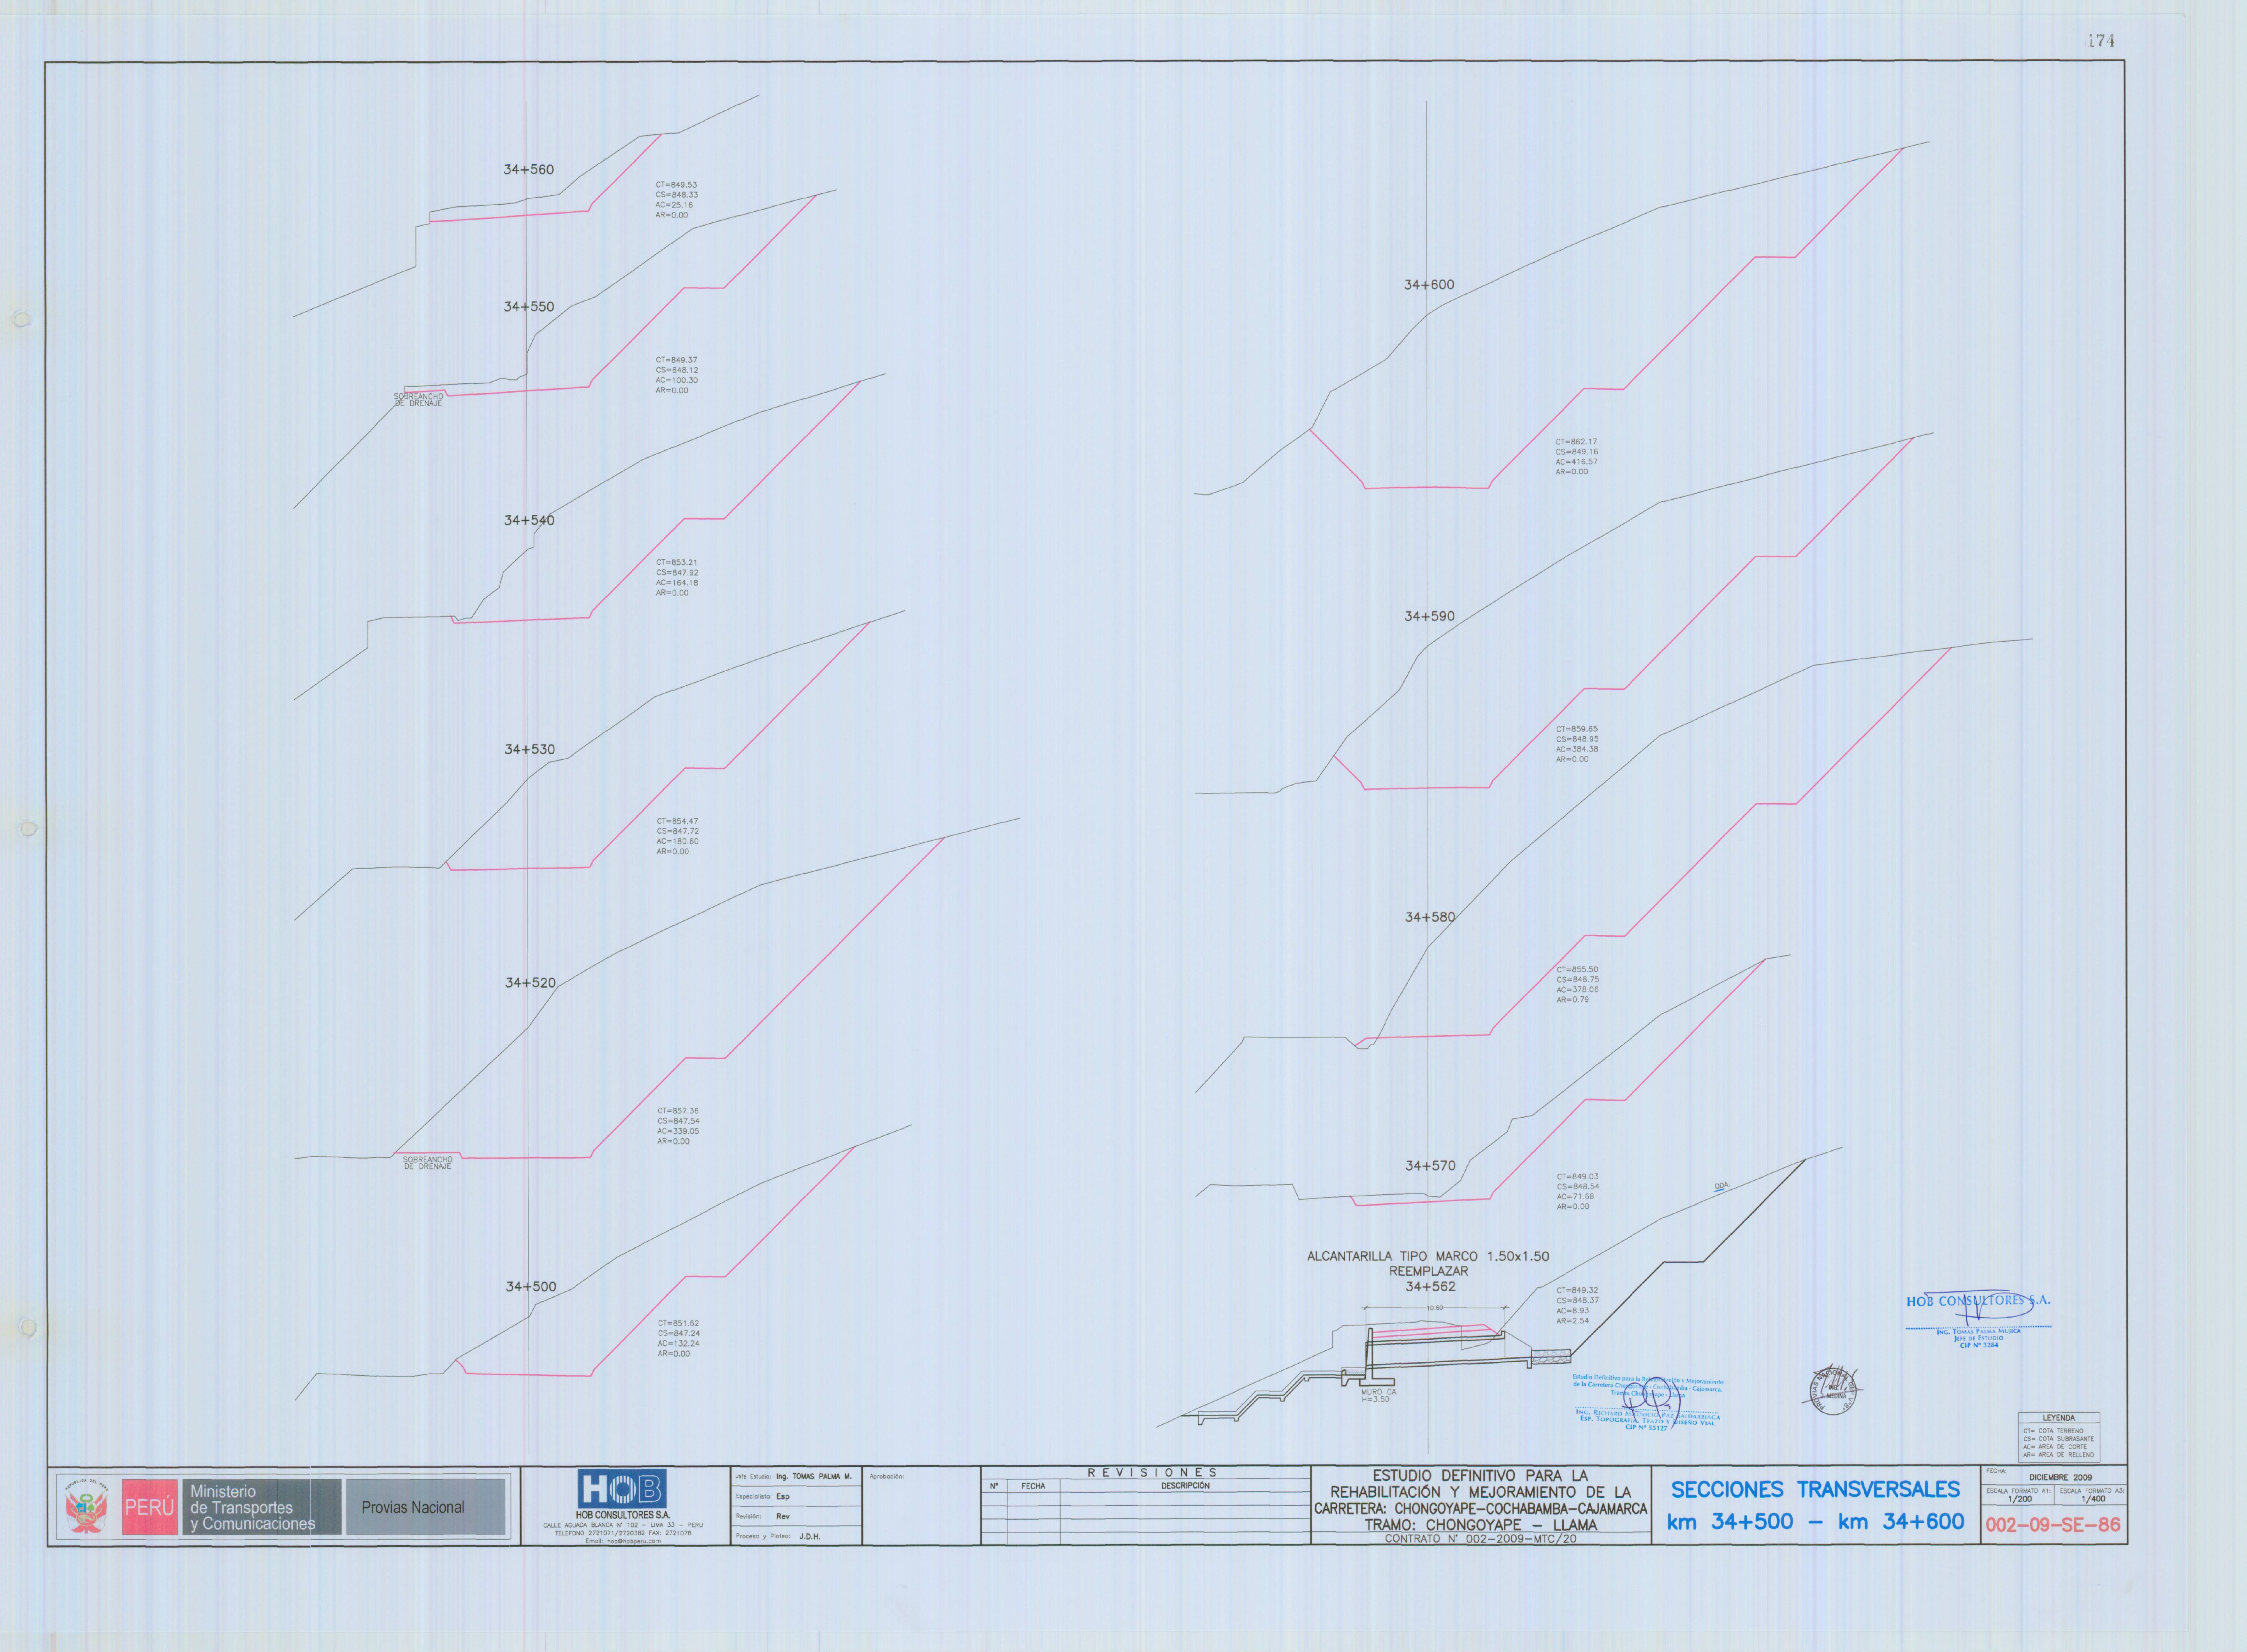The width and height of the screenshot is (2247, 1652).
Task: Click the '34+570' section label
Action: [x=1431, y=1166]
